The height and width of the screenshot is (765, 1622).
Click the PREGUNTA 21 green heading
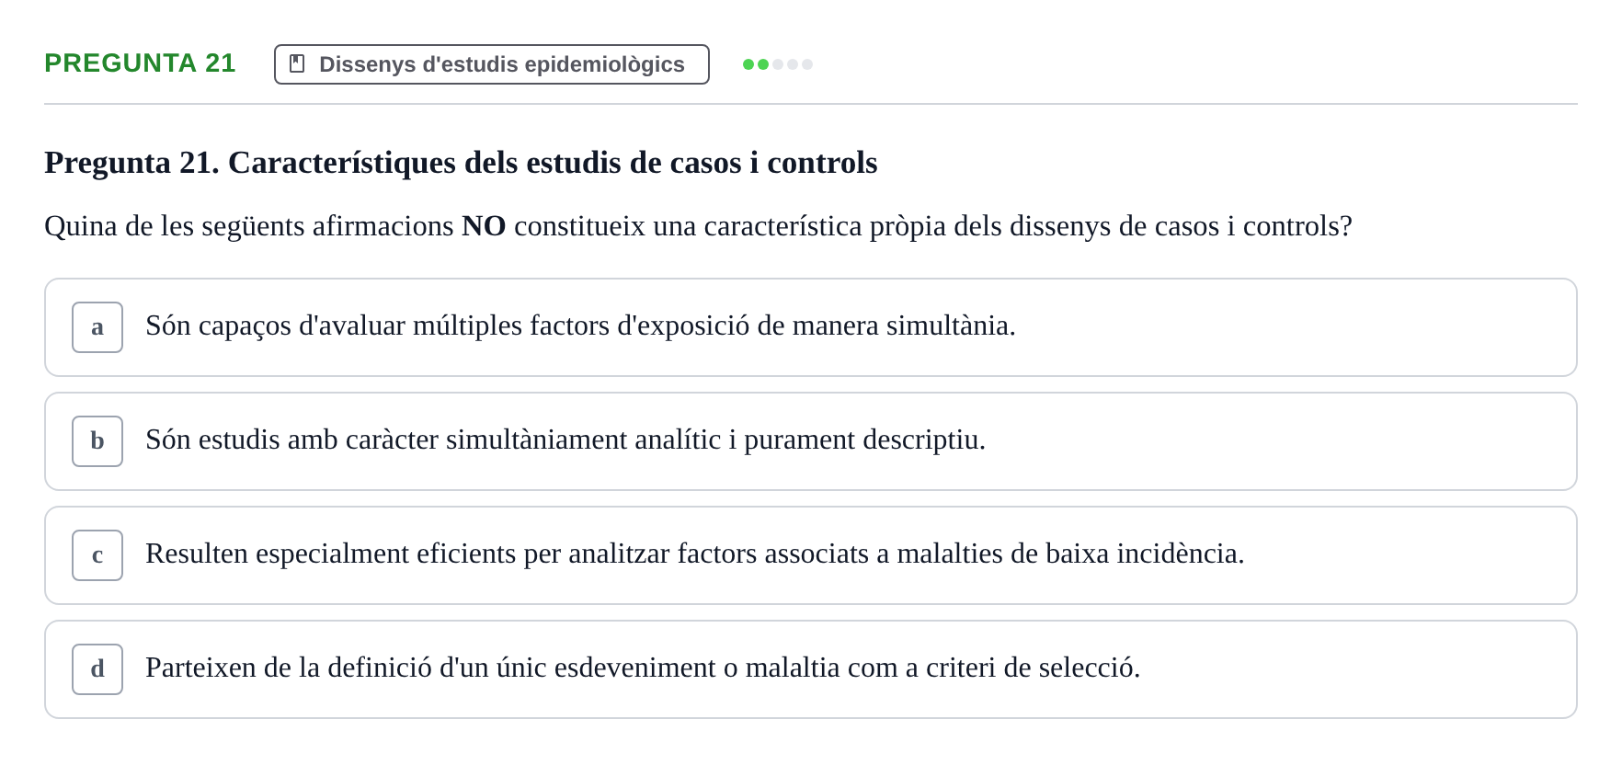[x=140, y=63]
